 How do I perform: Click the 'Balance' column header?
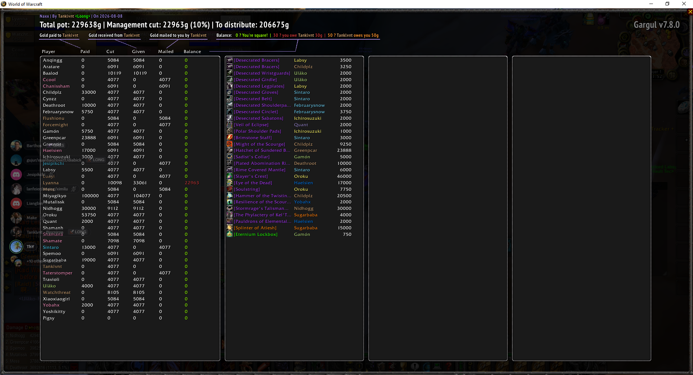pos(192,52)
